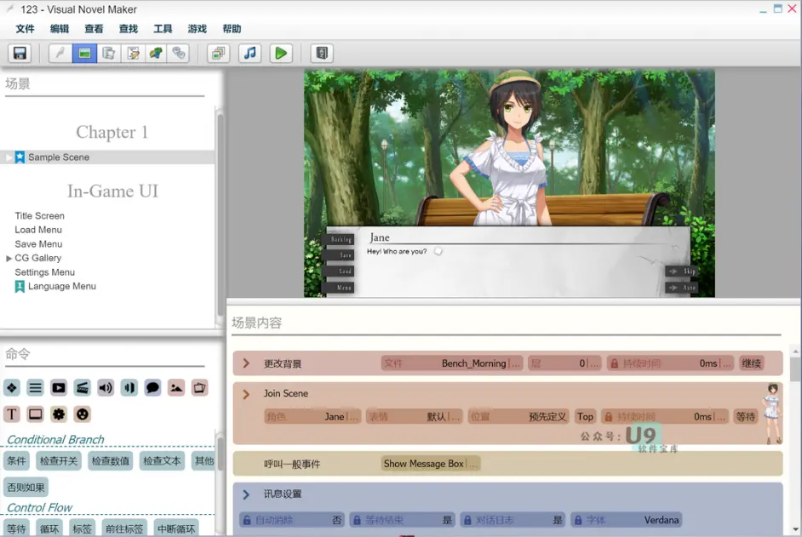The image size is (802, 537).
Task: Click the speaker audio command icon
Action: tap(105, 387)
